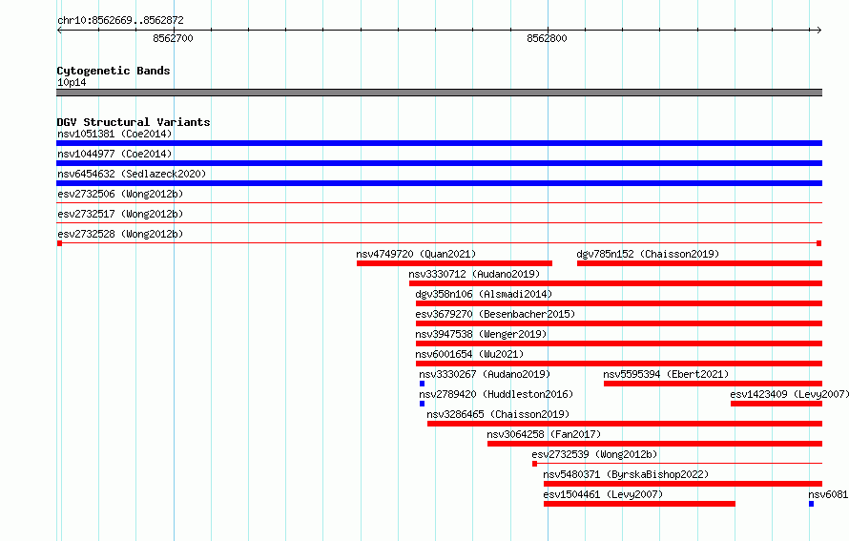849x541 pixels.
Task: Click the nsv3064258 (Fan2017) red bar
Action: pyautogui.click(x=654, y=444)
